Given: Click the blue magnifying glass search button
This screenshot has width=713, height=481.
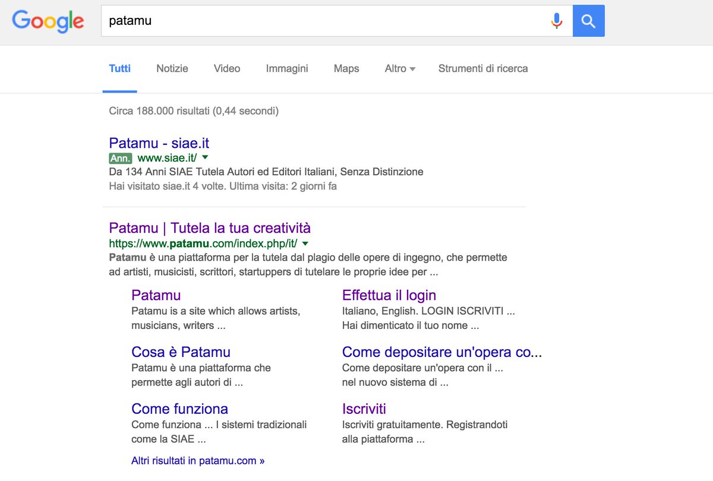Looking at the screenshot, I should 588,21.
